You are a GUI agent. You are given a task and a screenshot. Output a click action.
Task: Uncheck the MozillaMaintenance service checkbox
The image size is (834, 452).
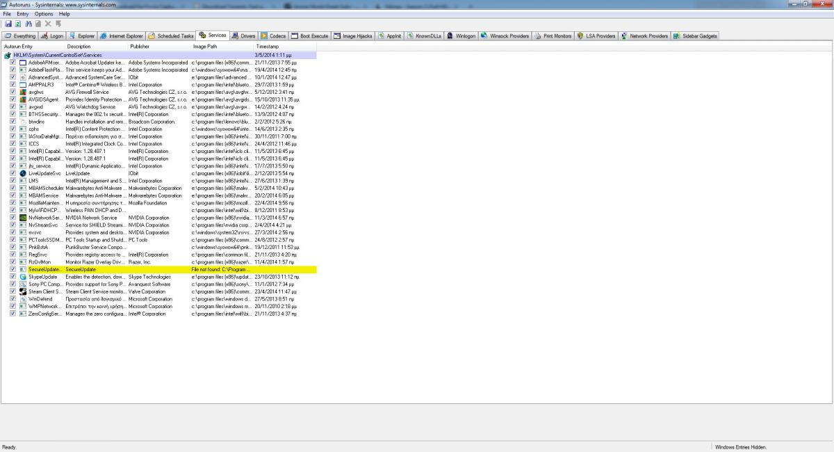pos(13,203)
